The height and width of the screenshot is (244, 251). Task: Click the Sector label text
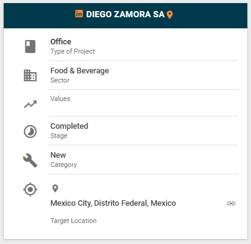(x=60, y=80)
